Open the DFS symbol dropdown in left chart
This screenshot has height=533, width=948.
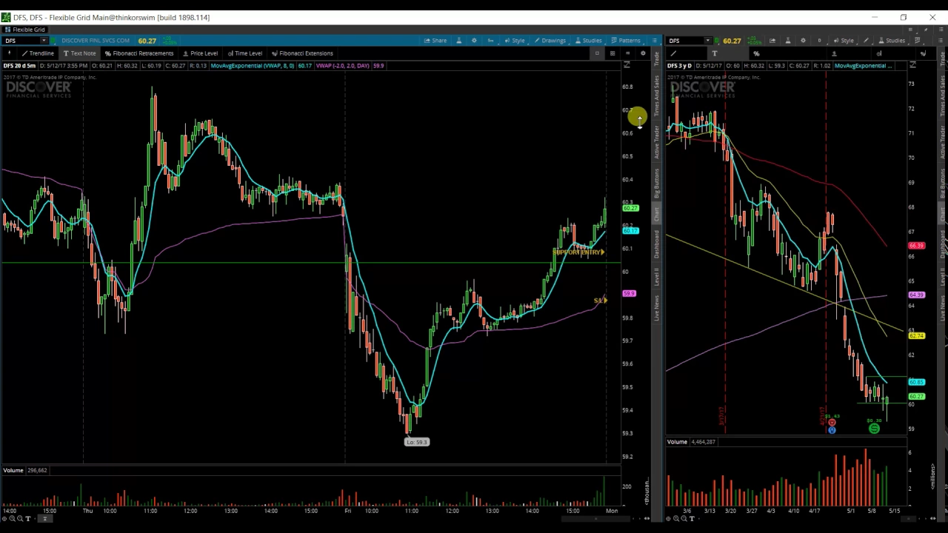click(44, 41)
